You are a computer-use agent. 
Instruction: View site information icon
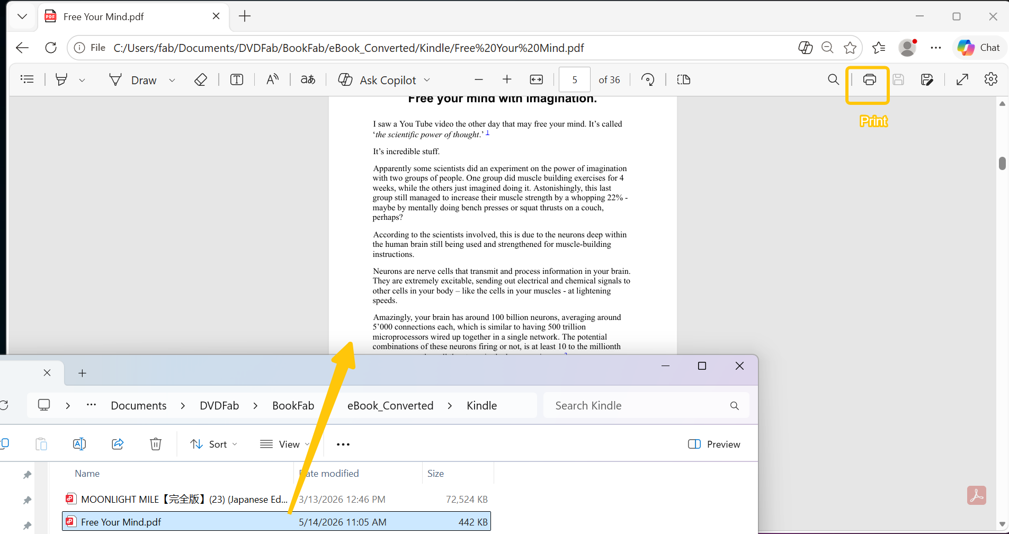click(79, 48)
